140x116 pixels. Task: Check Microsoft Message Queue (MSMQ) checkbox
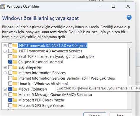pos(10,95)
